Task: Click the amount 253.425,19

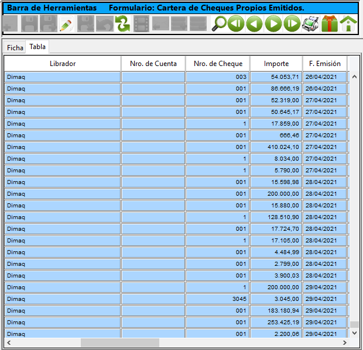Action: [283, 323]
